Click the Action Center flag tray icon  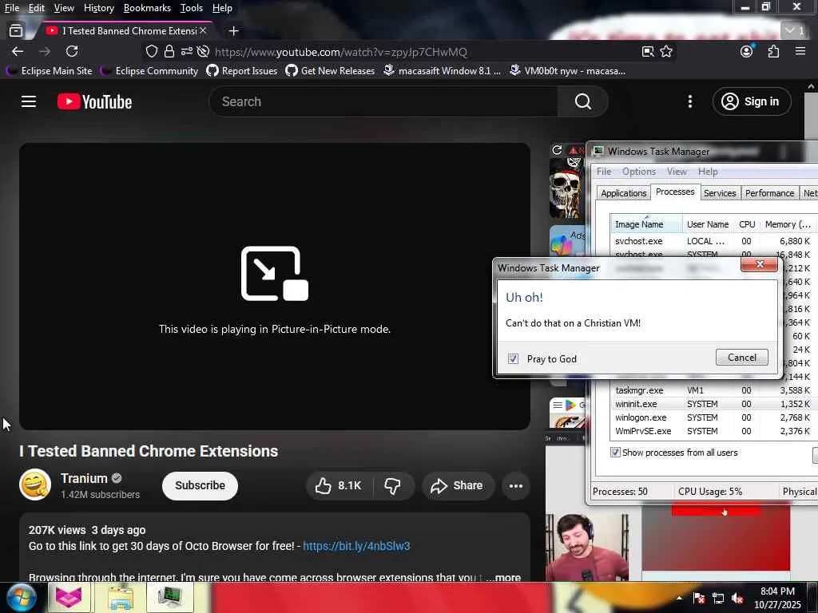pyautogui.click(x=699, y=599)
